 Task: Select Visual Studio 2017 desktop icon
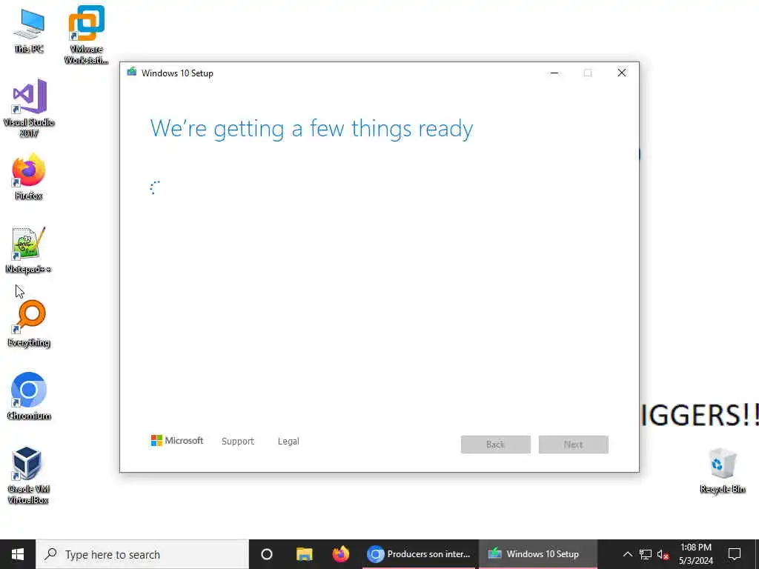click(29, 108)
